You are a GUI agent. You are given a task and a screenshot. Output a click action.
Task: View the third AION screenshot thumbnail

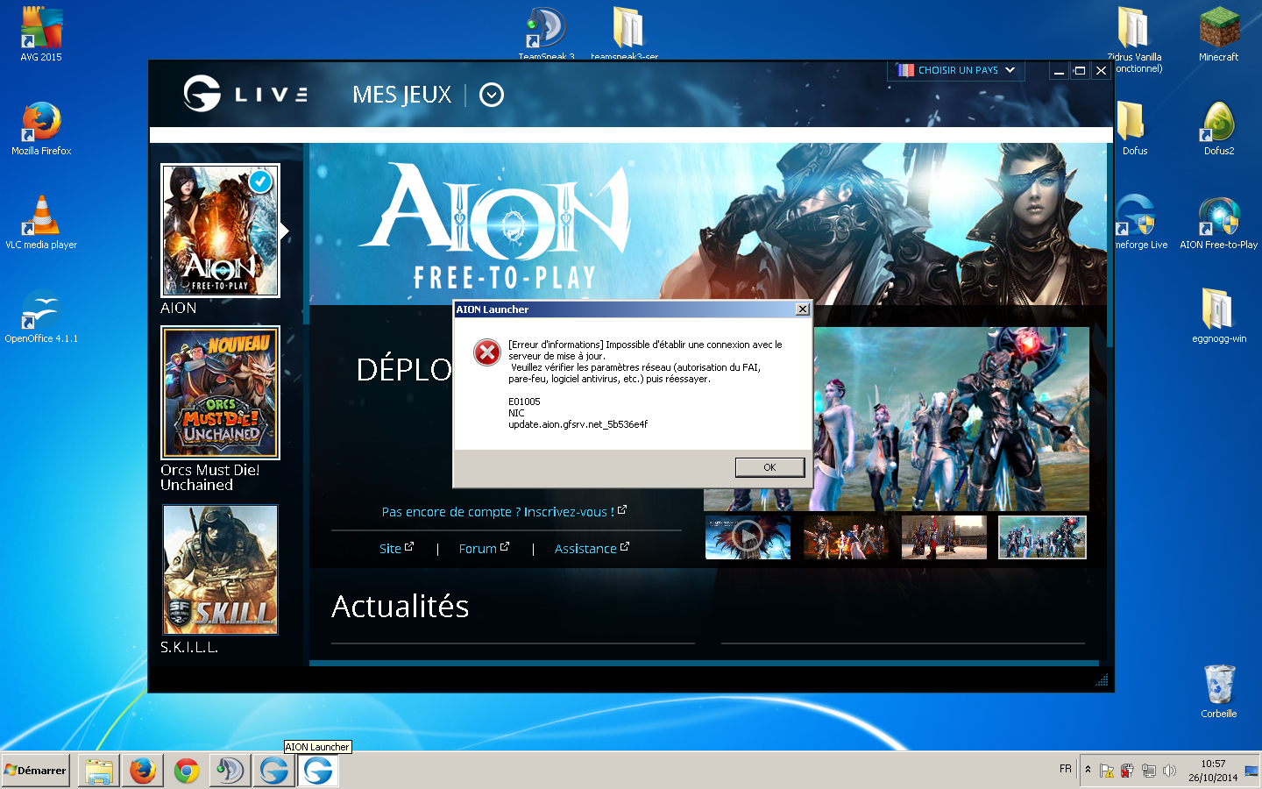[944, 537]
